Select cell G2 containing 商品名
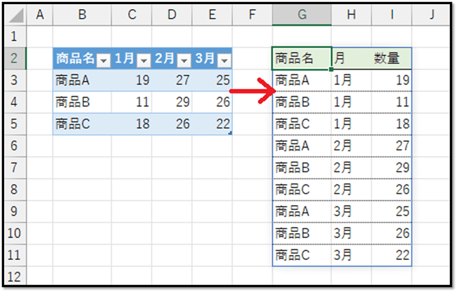Image resolution: width=457 pixels, height=292 pixels. point(302,59)
